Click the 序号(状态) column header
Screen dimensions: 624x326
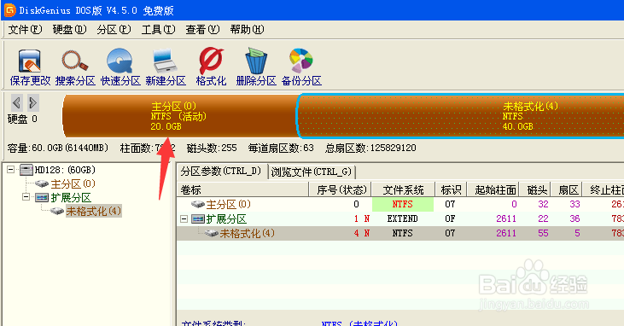tap(341, 189)
